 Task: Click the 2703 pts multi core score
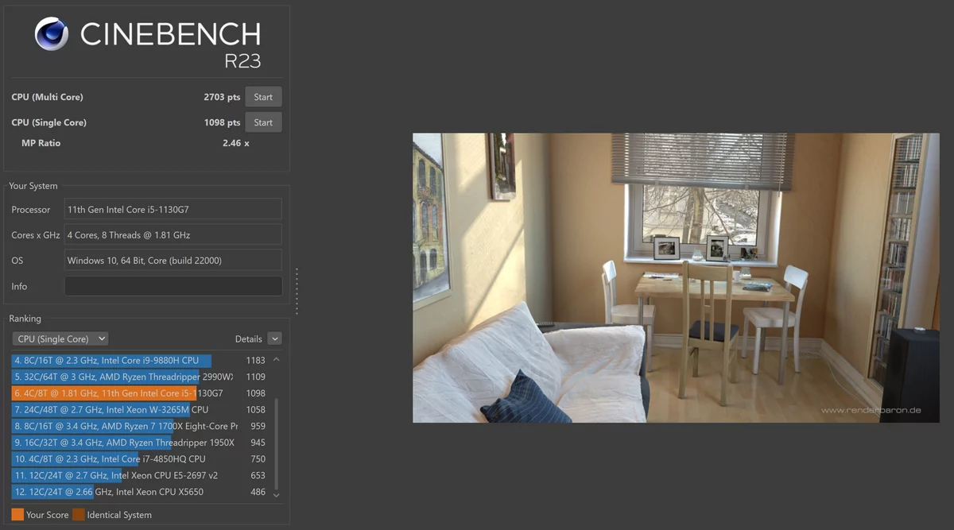tap(222, 97)
